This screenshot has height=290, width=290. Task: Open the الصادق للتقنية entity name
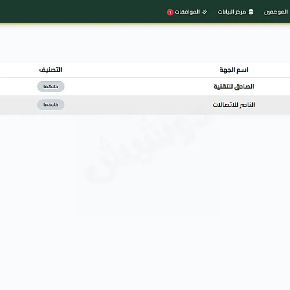(x=234, y=86)
